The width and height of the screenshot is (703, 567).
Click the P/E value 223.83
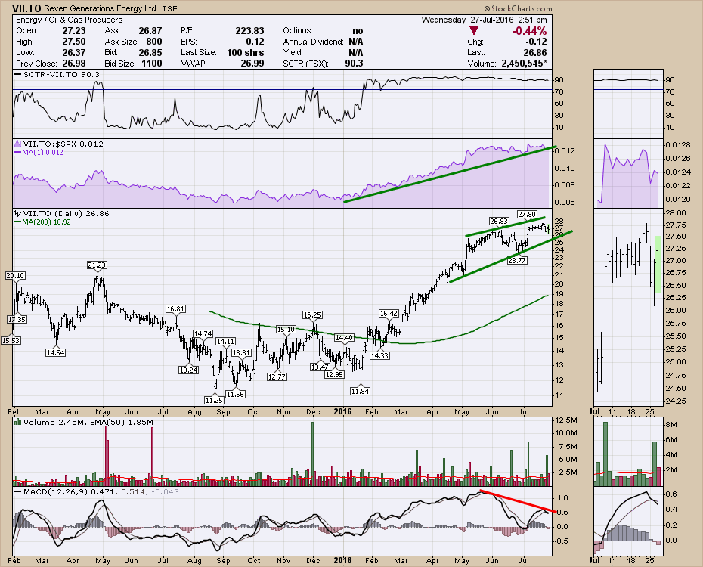tap(249, 30)
